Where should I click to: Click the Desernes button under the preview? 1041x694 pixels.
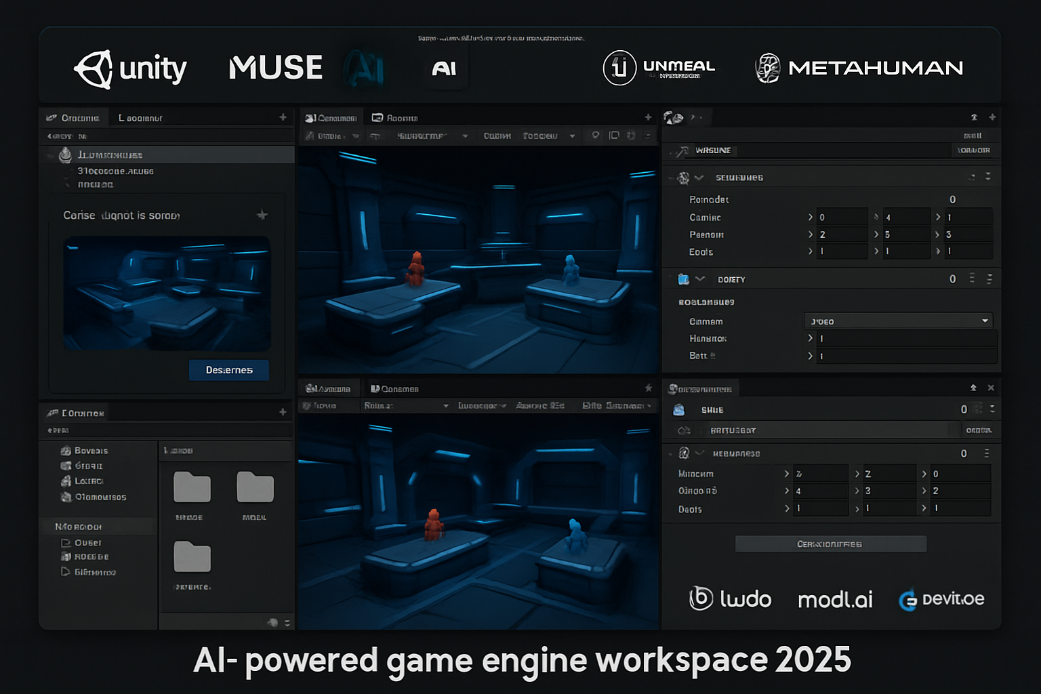228,370
